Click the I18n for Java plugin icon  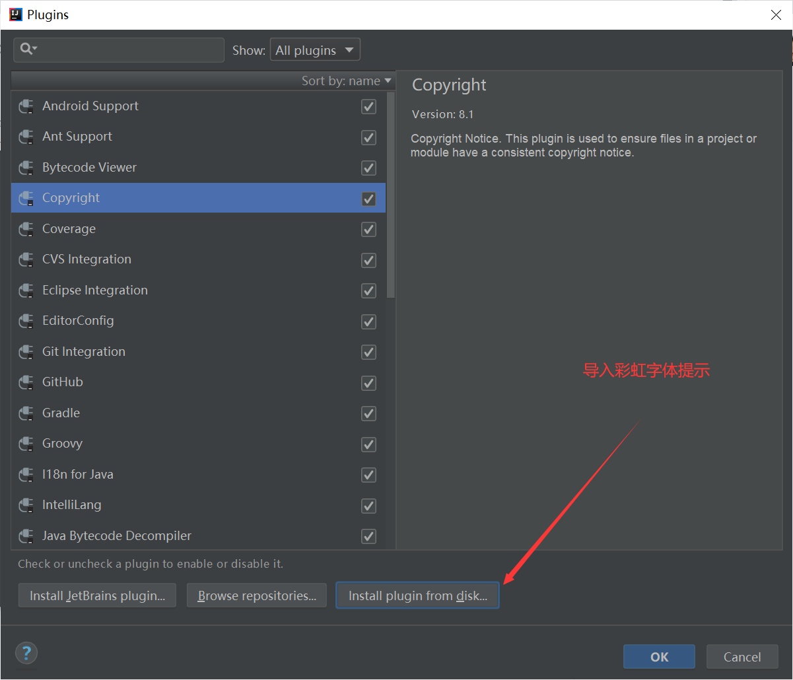(26, 475)
